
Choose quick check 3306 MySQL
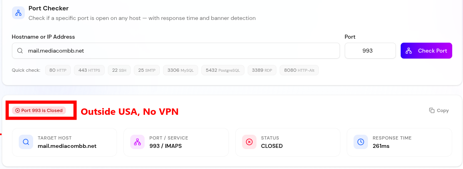coord(180,70)
